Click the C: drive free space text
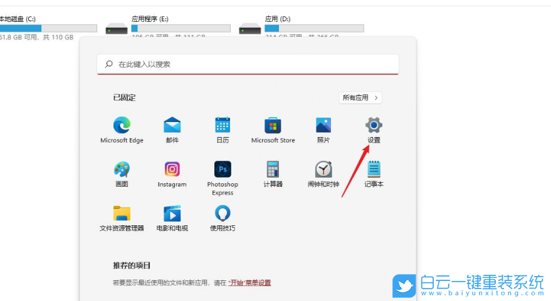The image size is (551, 301). click(36, 37)
